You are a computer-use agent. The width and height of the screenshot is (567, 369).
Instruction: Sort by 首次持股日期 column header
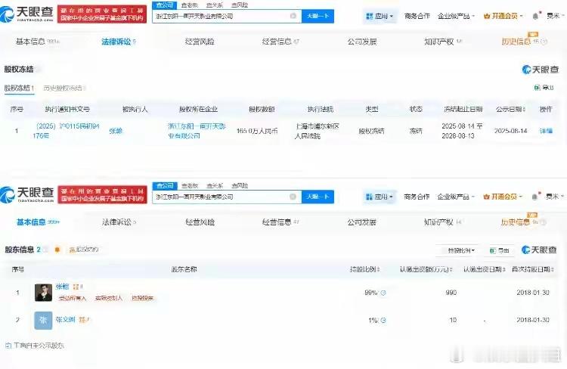pyautogui.click(x=533, y=269)
